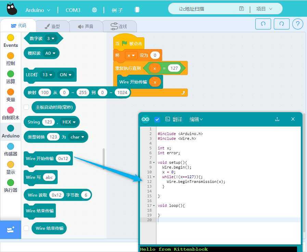Open the Arduino board dropdown

(x=38, y=10)
